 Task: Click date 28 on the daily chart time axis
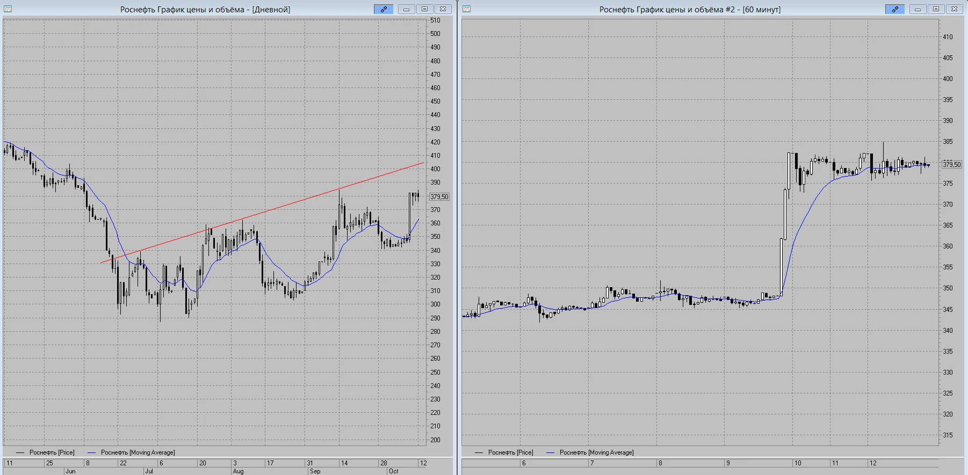pyautogui.click(x=383, y=463)
